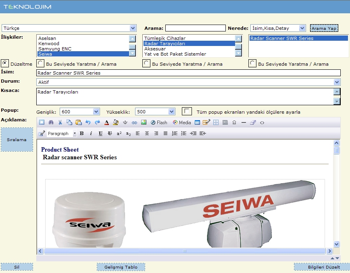The width and height of the screenshot is (350, 273).
Task: Create a bulleted list
Action: pyautogui.click(x=184, y=133)
